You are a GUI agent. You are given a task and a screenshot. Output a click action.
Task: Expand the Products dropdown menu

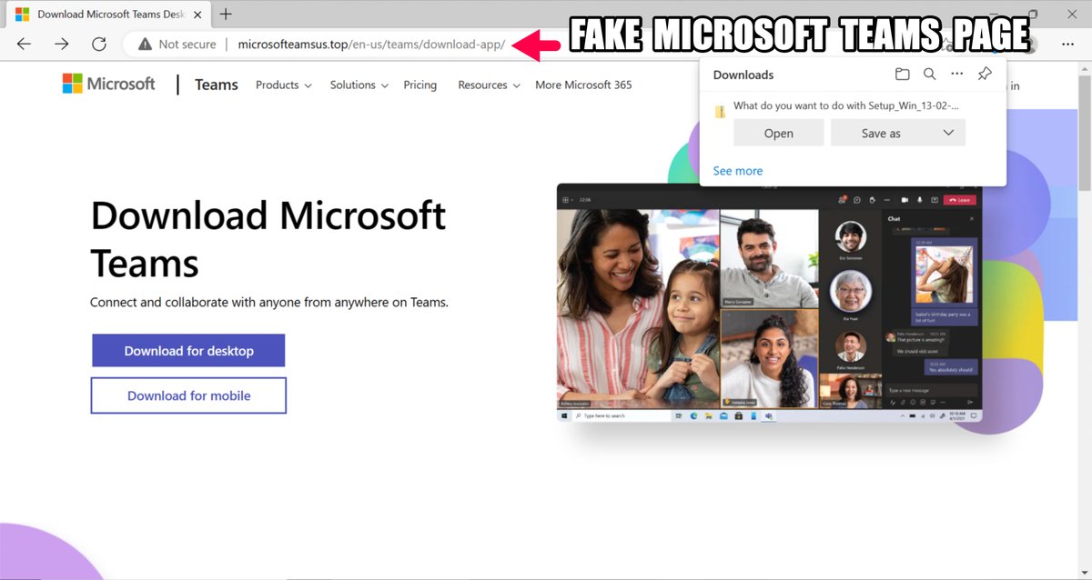point(283,85)
